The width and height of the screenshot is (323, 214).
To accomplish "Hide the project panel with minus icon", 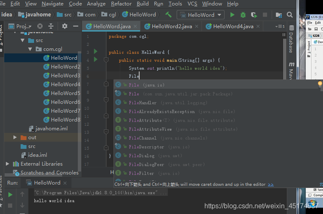I will pyautogui.click(x=76, y=26).
